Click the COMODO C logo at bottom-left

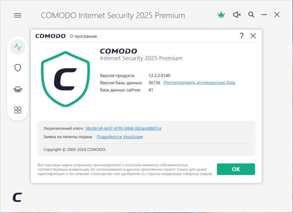(x=17, y=197)
